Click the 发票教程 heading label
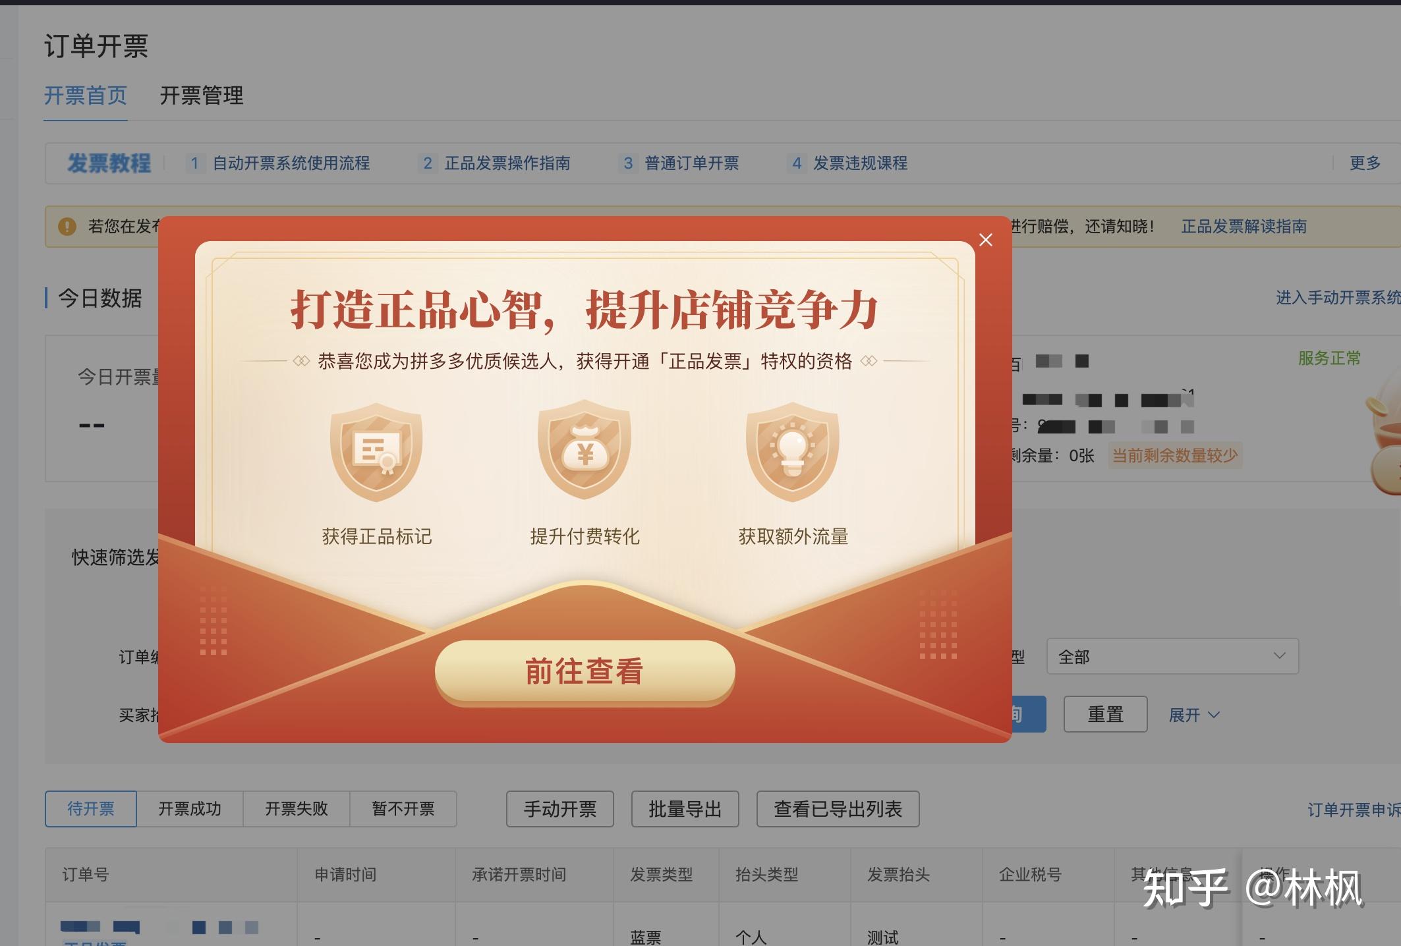This screenshot has height=946, width=1401. point(109,163)
